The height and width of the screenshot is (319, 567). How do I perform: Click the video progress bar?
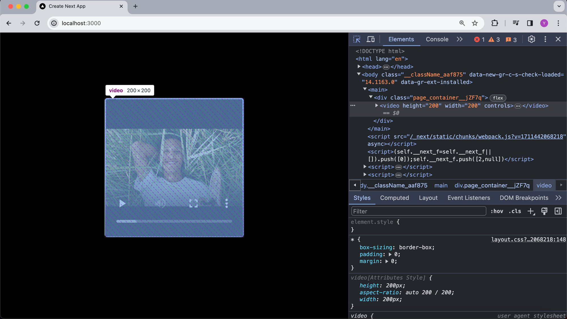coord(174,221)
